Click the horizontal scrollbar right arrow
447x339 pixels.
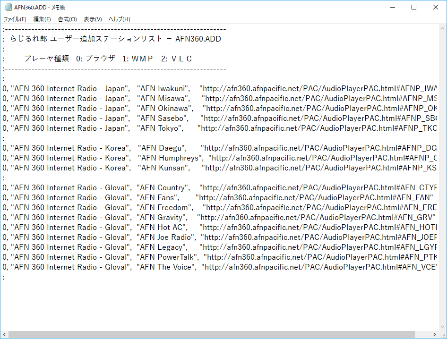(x=434, y=334)
